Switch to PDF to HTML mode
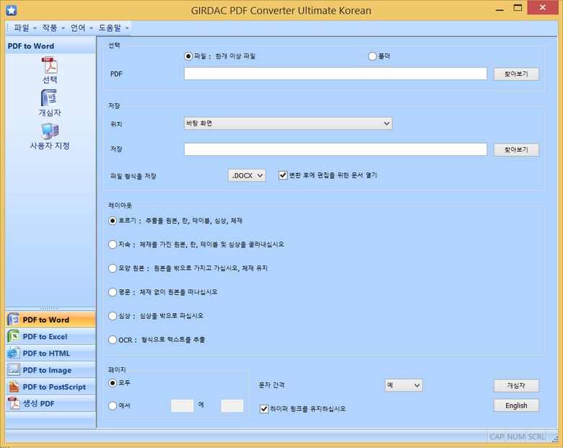Image resolution: width=563 pixels, height=448 pixels. pos(51,353)
